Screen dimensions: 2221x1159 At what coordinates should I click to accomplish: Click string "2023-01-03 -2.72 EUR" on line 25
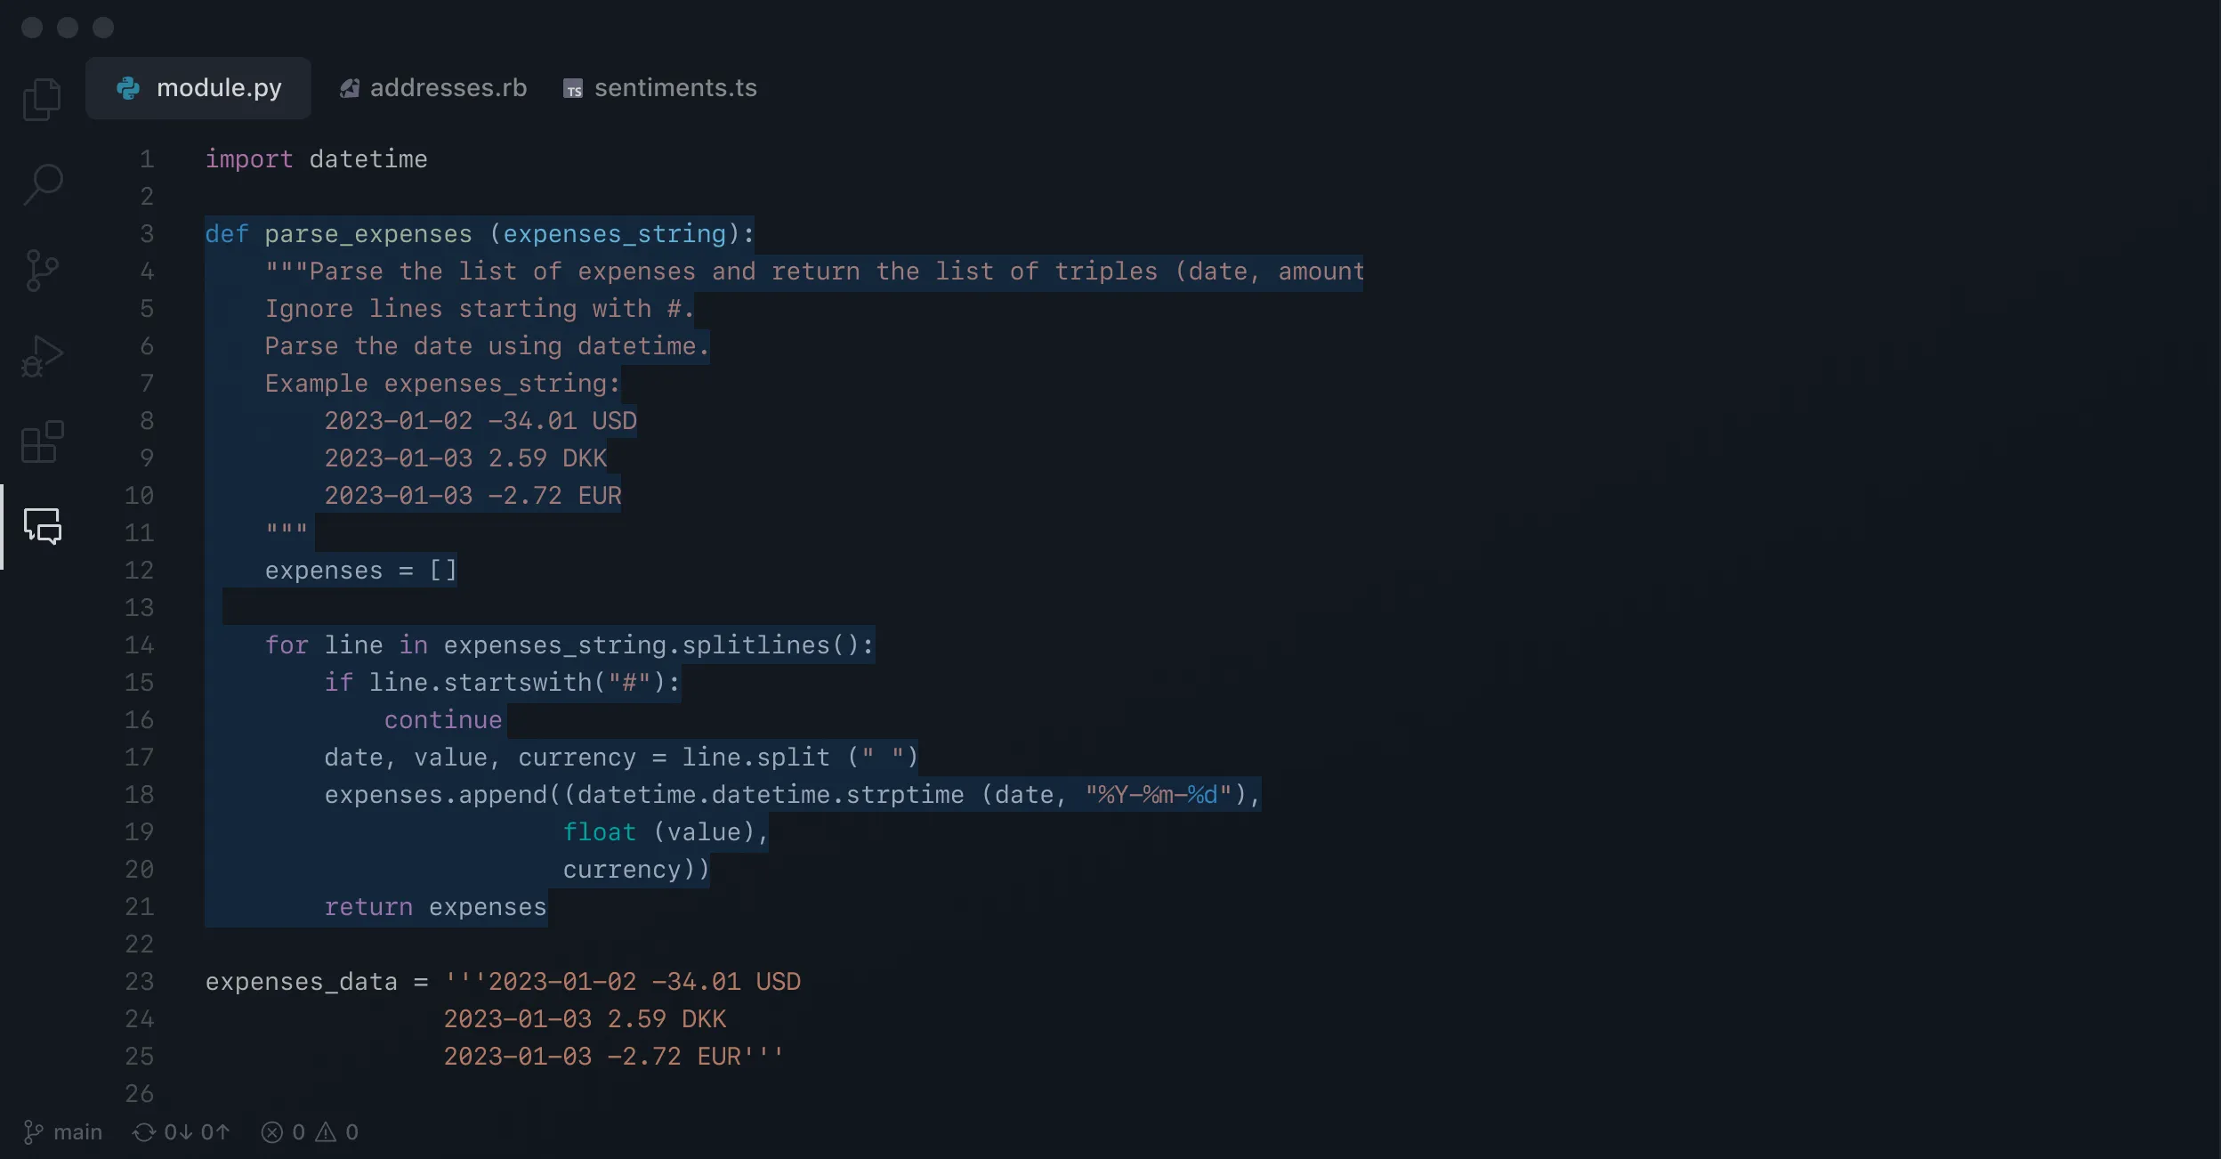tap(592, 1057)
